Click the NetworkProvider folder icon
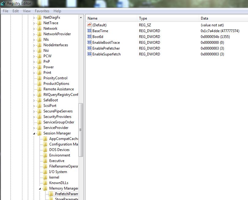This screenshot has height=200, width=248. tap(39, 34)
